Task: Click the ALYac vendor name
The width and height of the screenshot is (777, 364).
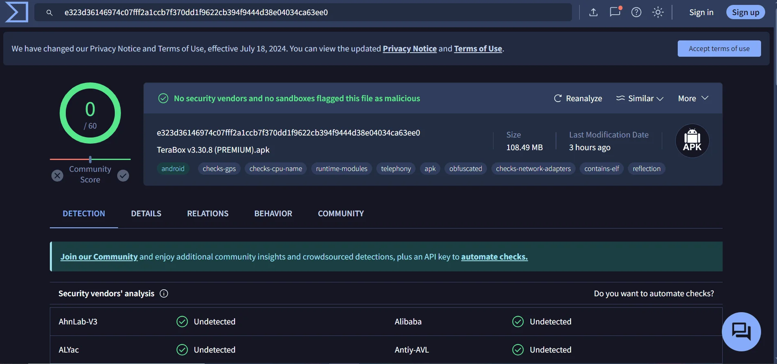Action: click(69, 350)
